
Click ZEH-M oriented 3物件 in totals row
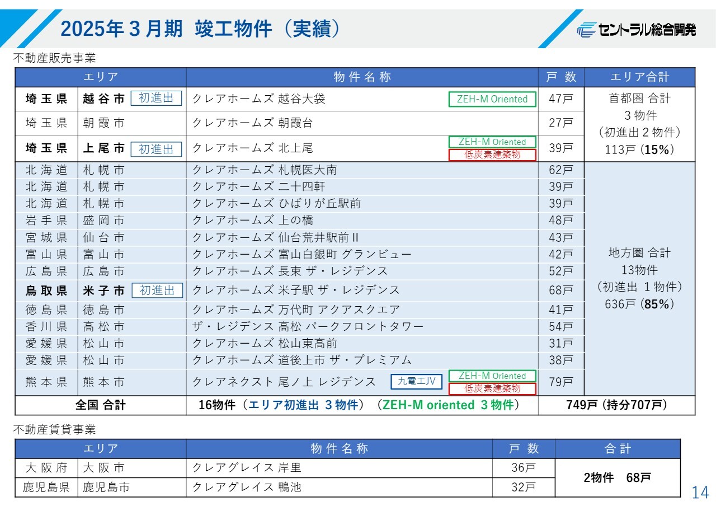tap(447, 405)
